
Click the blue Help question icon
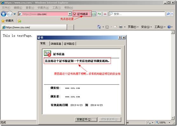169,27
